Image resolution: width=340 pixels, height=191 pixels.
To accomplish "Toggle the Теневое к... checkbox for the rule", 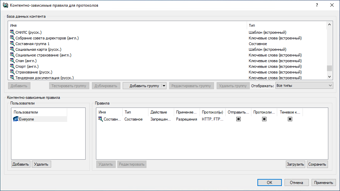I will pyautogui.click(x=290, y=119).
